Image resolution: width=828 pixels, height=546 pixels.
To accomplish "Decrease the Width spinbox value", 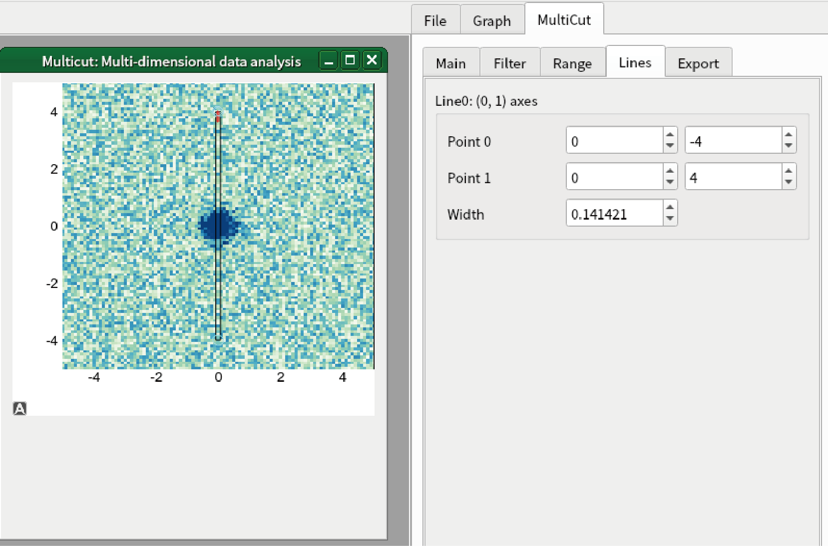I will pos(670,219).
